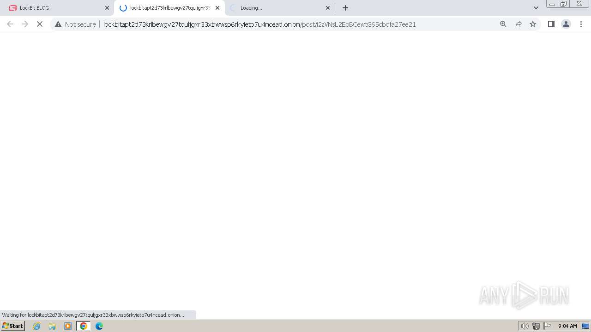Open the Chrome profile avatar menu
This screenshot has width=591, height=332.
click(566, 24)
